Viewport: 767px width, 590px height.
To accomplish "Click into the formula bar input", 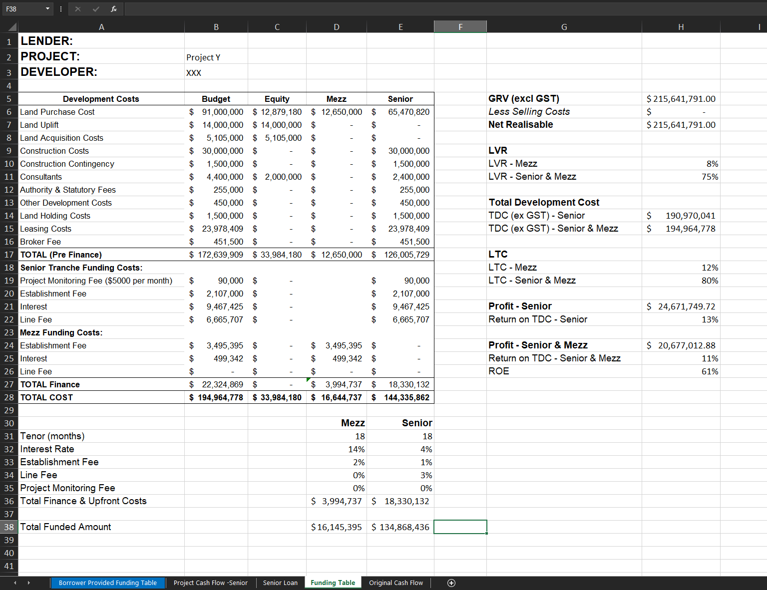I will point(444,9).
